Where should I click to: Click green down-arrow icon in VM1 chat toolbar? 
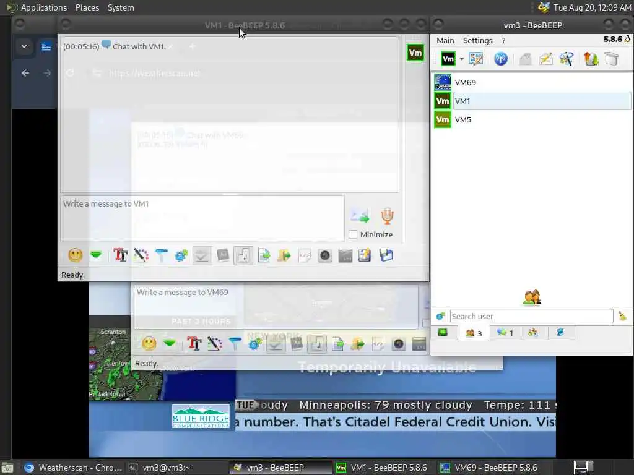pos(96,255)
